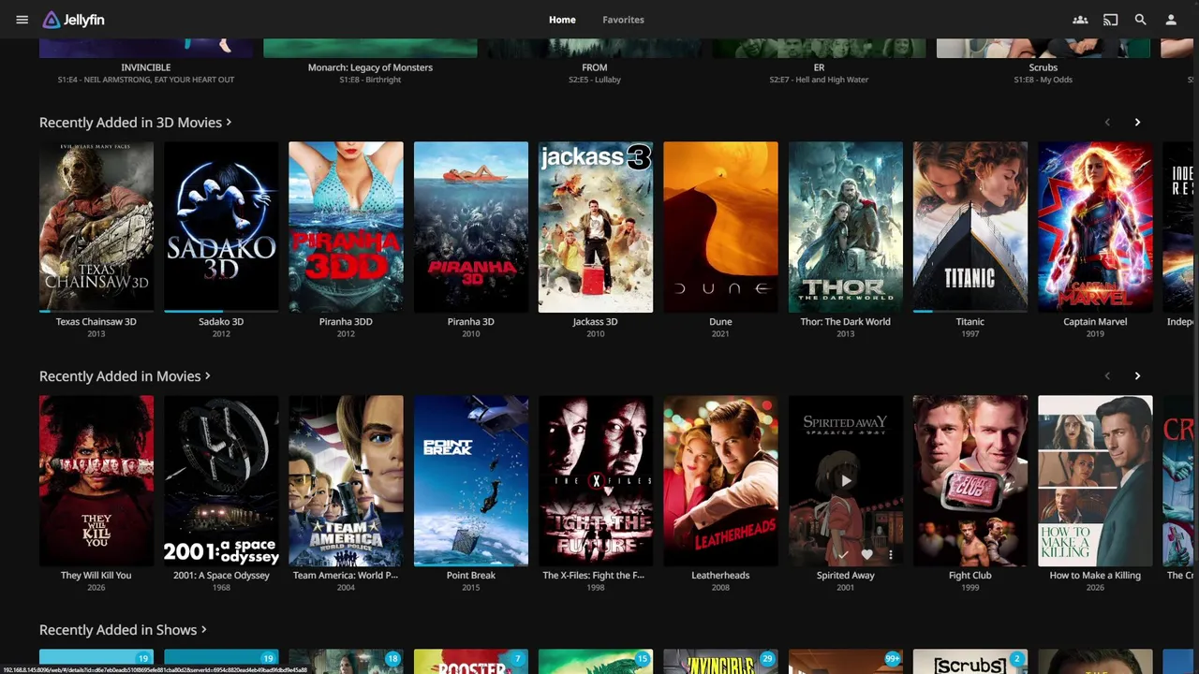
Task: Open the search magnifier icon
Action: point(1140,20)
